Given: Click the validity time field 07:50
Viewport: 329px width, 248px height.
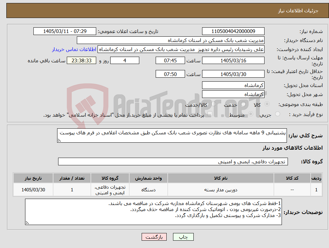Looking at the screenshot, I should coord(170,74).
